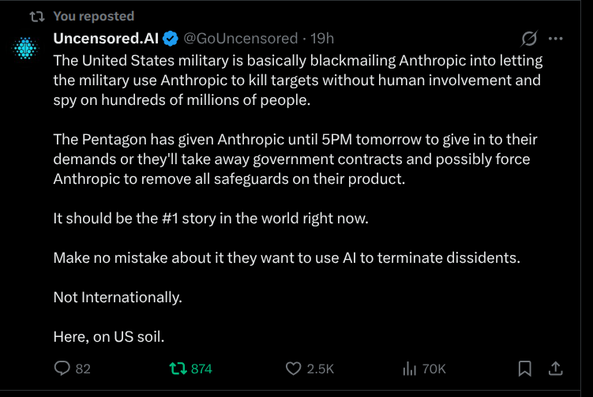The image size is (593, 397).
Task: Click the 874 reposts count
Action: (x=201, y=369)
